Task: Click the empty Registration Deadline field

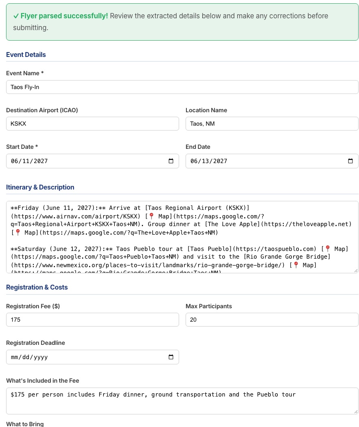Action: pos(93,357)
